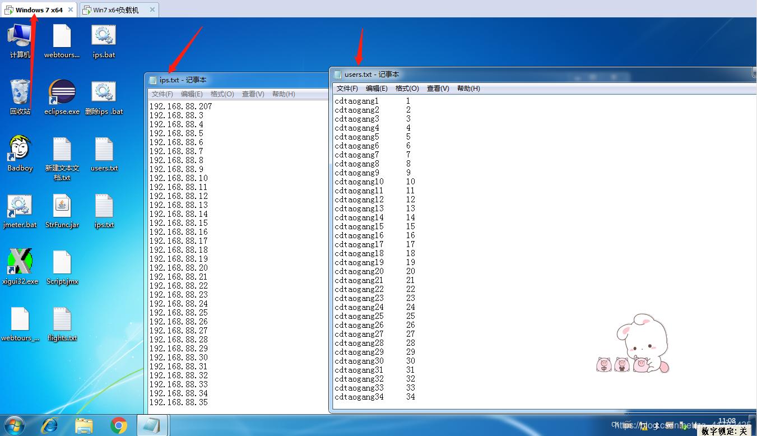Screen dimensions: 757x436
Task: Click the cartoon bunny desktop widget
Action: pos(633,344)
